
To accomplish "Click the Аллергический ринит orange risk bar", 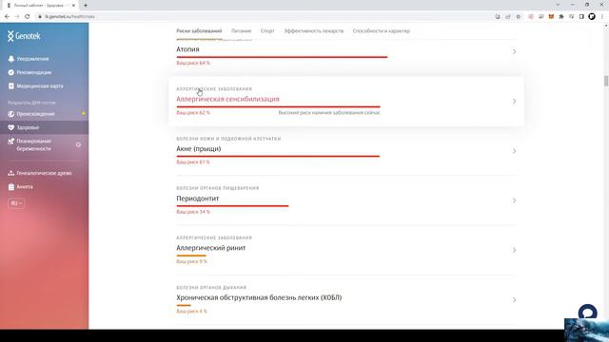I will pyautogui.click(x=191, y=256).
